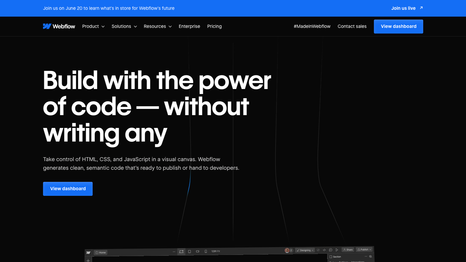Image resolution: width=466 pixels, height=262 pixels.
Task: Click the collaborator avatar in the Designer
Action: coord(287,250)
